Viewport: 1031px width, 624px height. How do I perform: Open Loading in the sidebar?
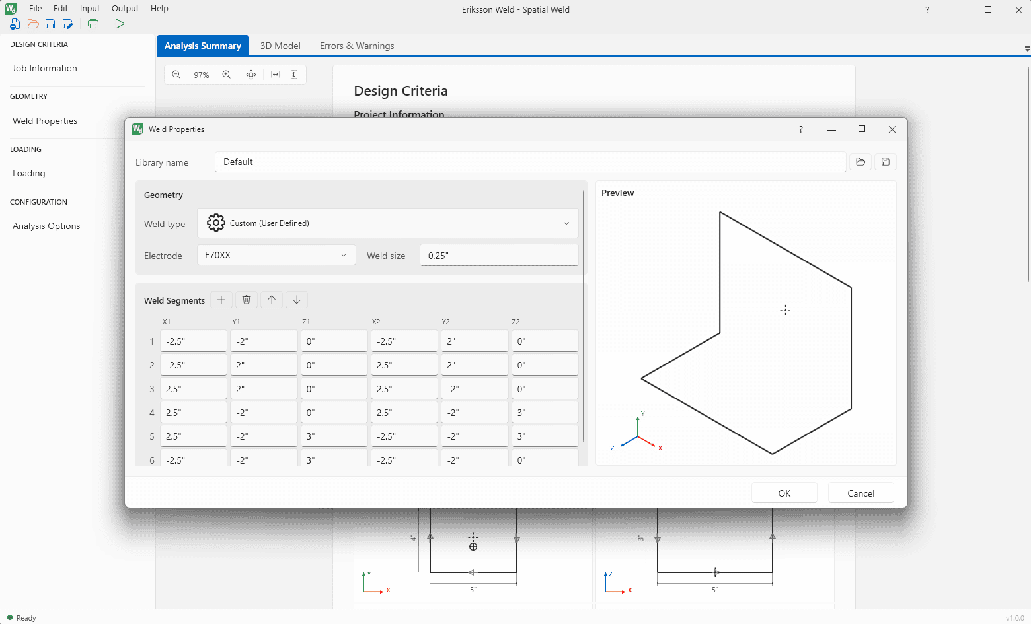pyautogui.click(x=29, y=173)
